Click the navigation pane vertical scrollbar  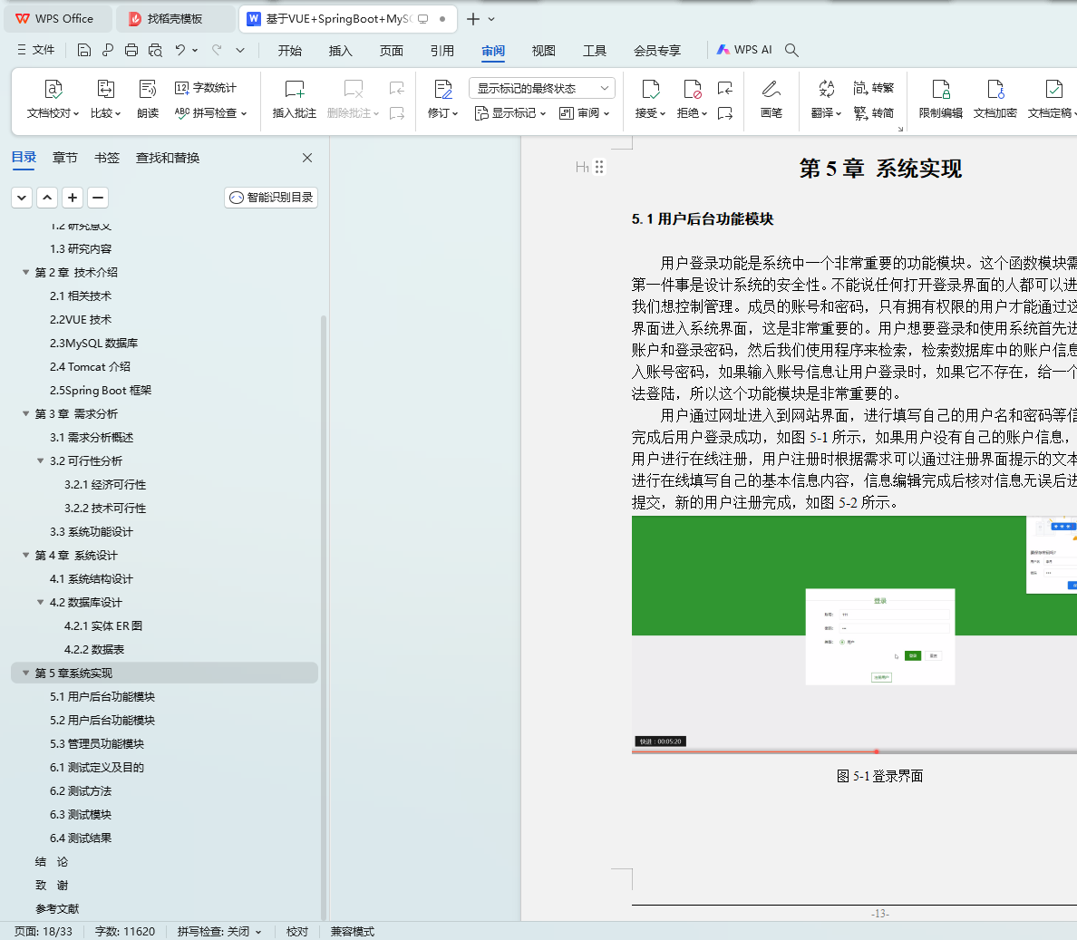324,616
